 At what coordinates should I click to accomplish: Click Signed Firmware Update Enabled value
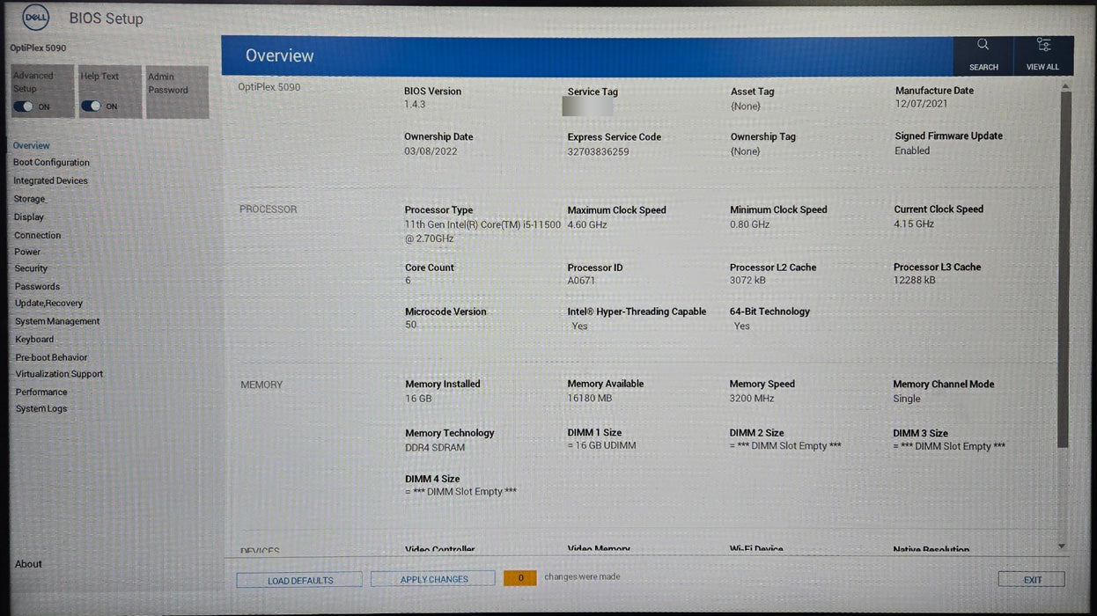pyautogui.click(x=912, y=150)
